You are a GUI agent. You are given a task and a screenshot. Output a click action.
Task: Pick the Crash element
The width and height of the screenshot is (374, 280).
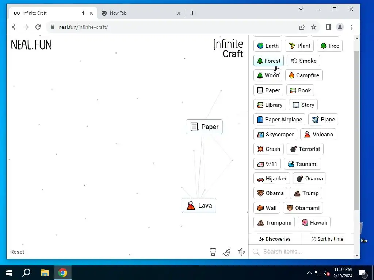click(268, 149)
